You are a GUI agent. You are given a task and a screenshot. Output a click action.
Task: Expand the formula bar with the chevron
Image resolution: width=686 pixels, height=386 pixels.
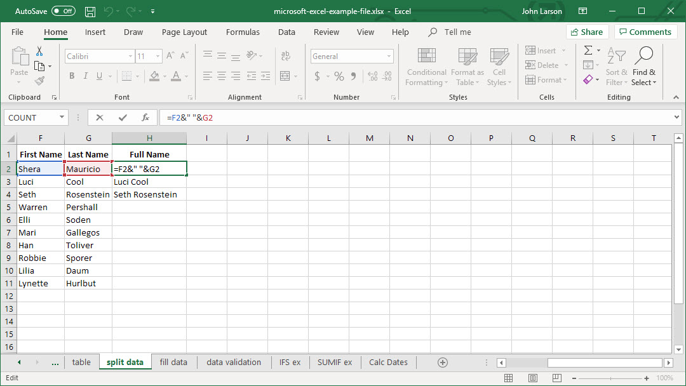[676, 117]
